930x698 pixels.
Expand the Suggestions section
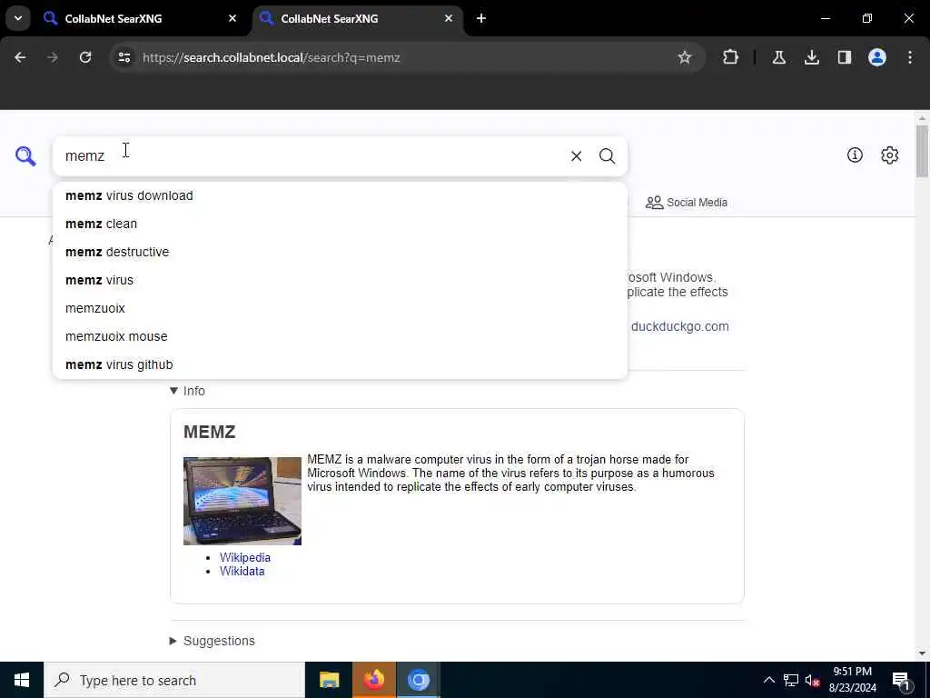(x=213, y=641)
